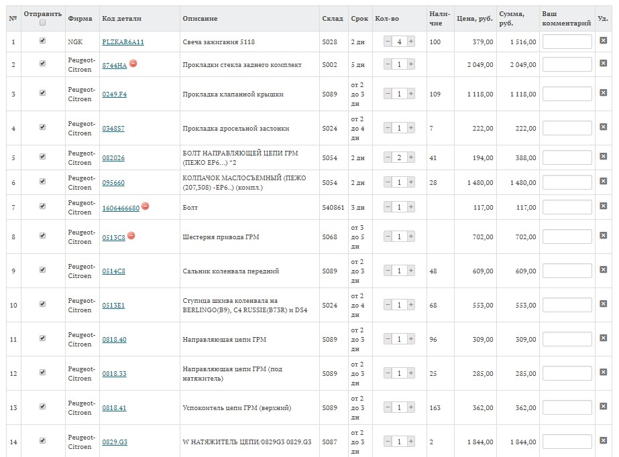The height and width of the screenshot is (457, 619).
Task: Open part code link PLZKAR6A11
Action: (x=123, y=42)
